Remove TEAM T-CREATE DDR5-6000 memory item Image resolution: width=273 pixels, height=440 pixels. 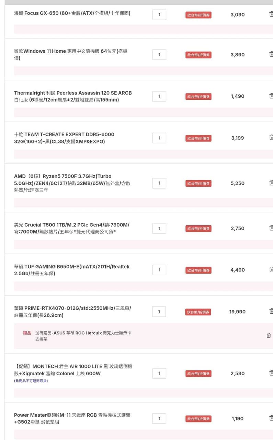click(271, 138)
